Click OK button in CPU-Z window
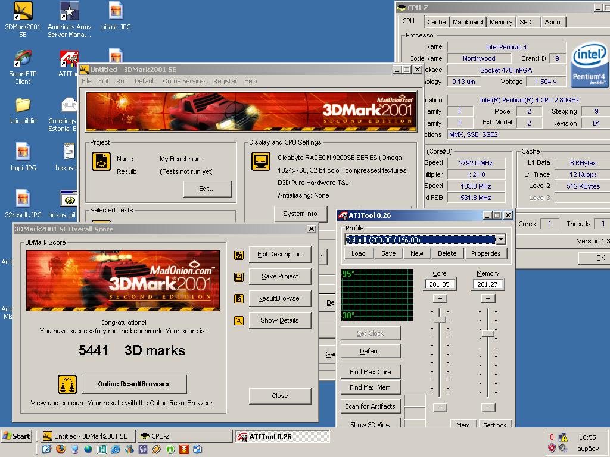The width and height of the screenshot is (610, 457). 595,258
